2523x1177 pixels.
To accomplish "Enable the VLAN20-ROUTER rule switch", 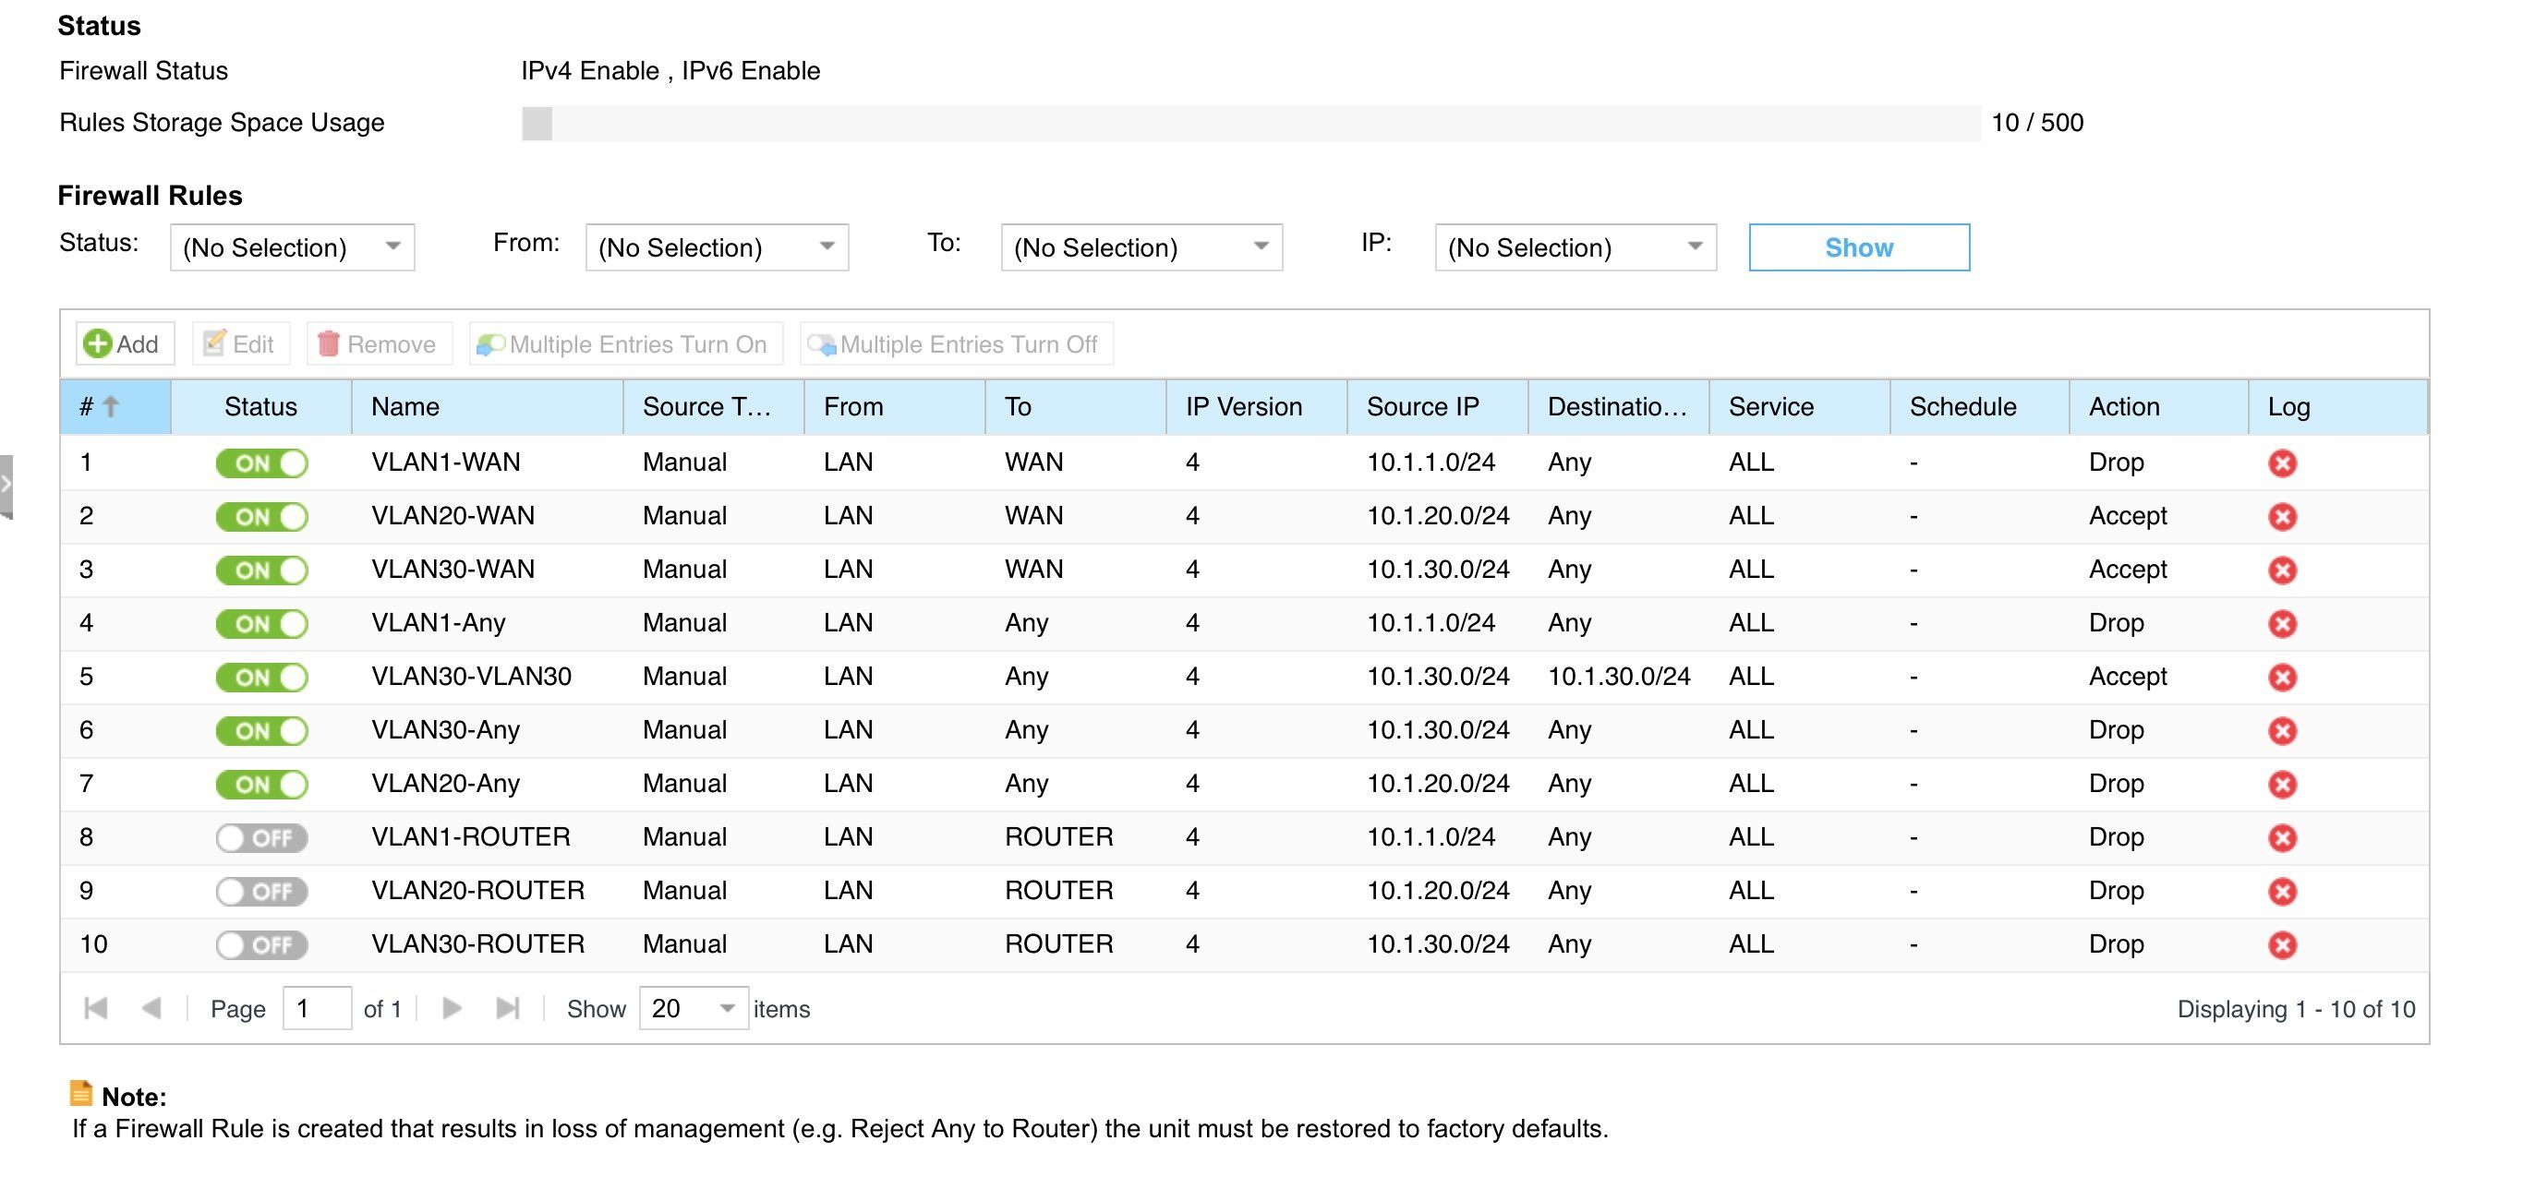I will (261, 891).
